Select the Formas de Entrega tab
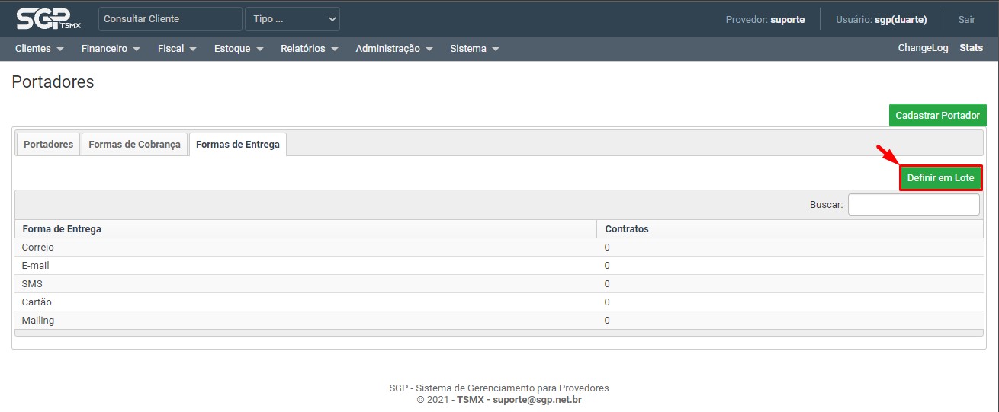 pyautogui.click(x=237, y=144)
